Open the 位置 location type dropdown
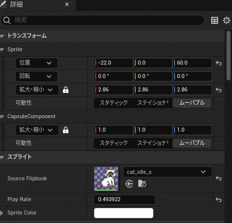The image size is (232, 223). (37, 63)
